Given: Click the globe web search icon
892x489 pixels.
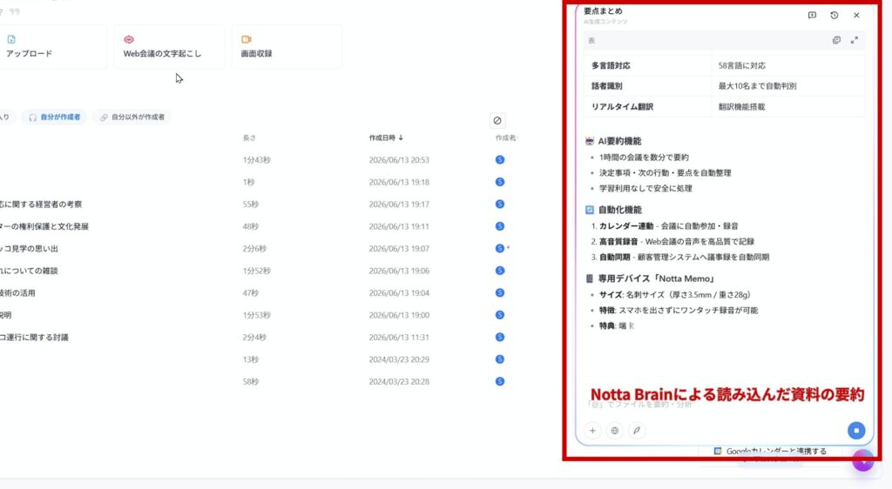Looking at the screenshot, I should (x=614, y=431).
